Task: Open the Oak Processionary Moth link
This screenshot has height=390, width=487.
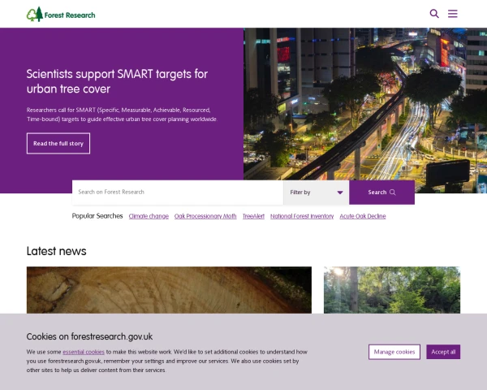Action: pos(205,216)
